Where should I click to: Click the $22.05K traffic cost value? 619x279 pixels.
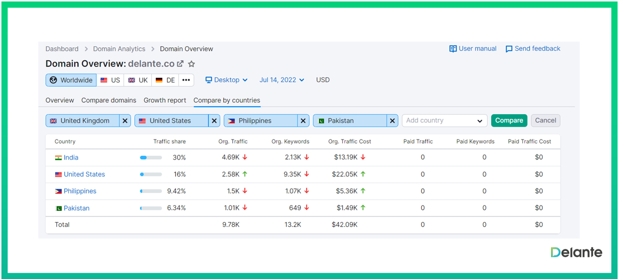coord(344,174)
